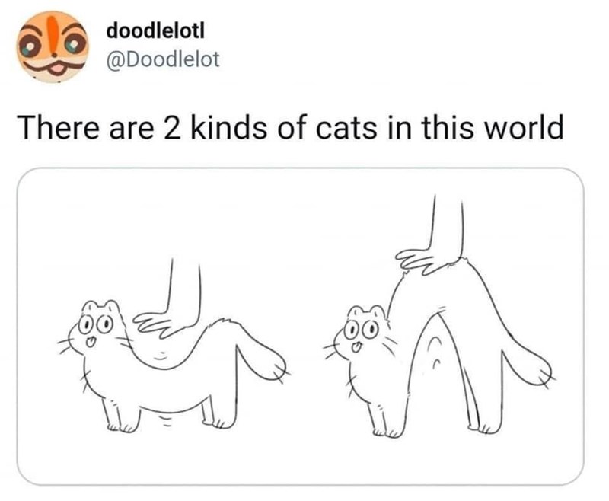
Task: Open the attached cat drawing image
Action: click(300, 326)
